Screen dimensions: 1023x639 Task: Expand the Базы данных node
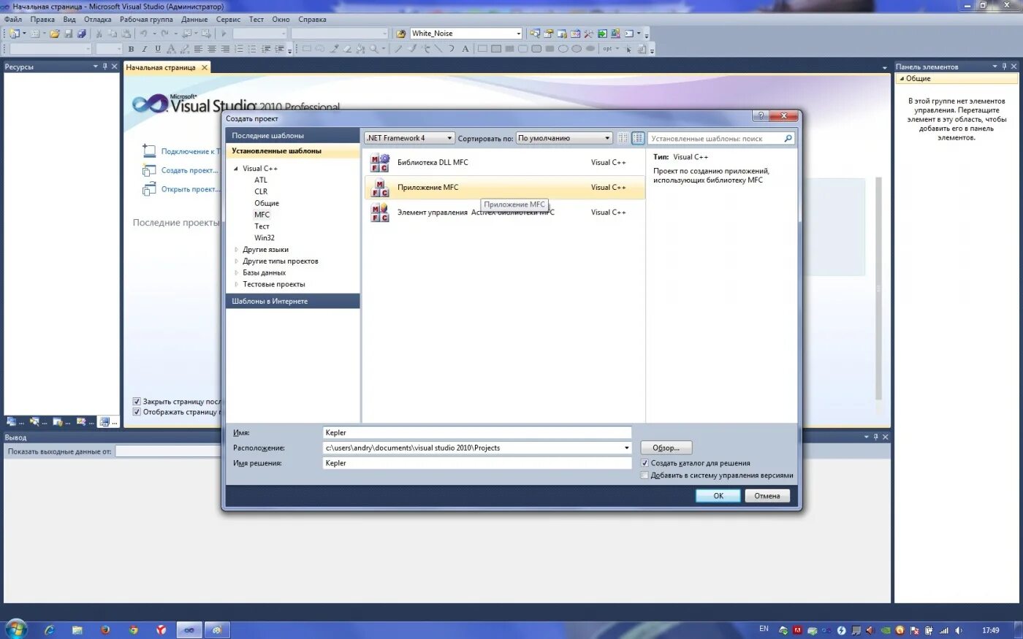[x=236, y=273]
